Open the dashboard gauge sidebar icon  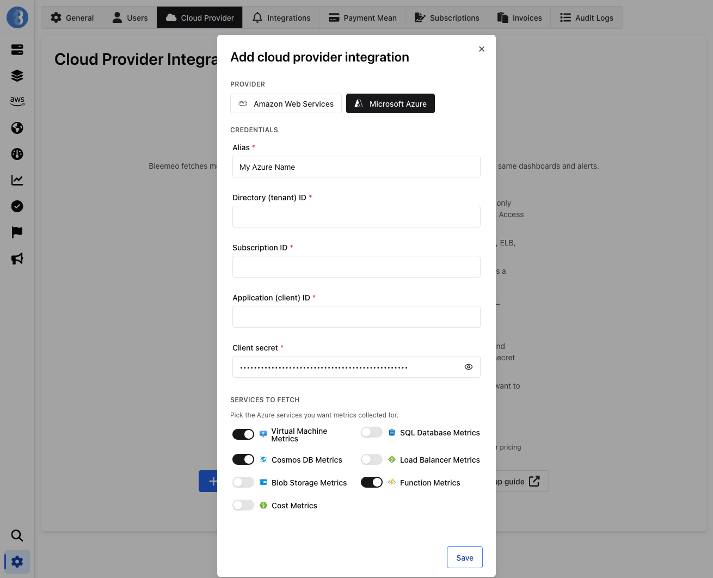coord(17,154)
